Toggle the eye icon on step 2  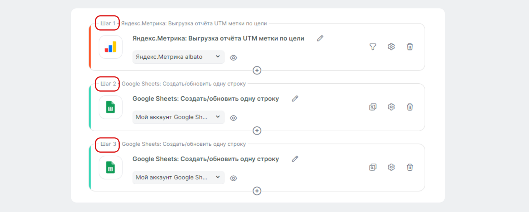[233, 118]
